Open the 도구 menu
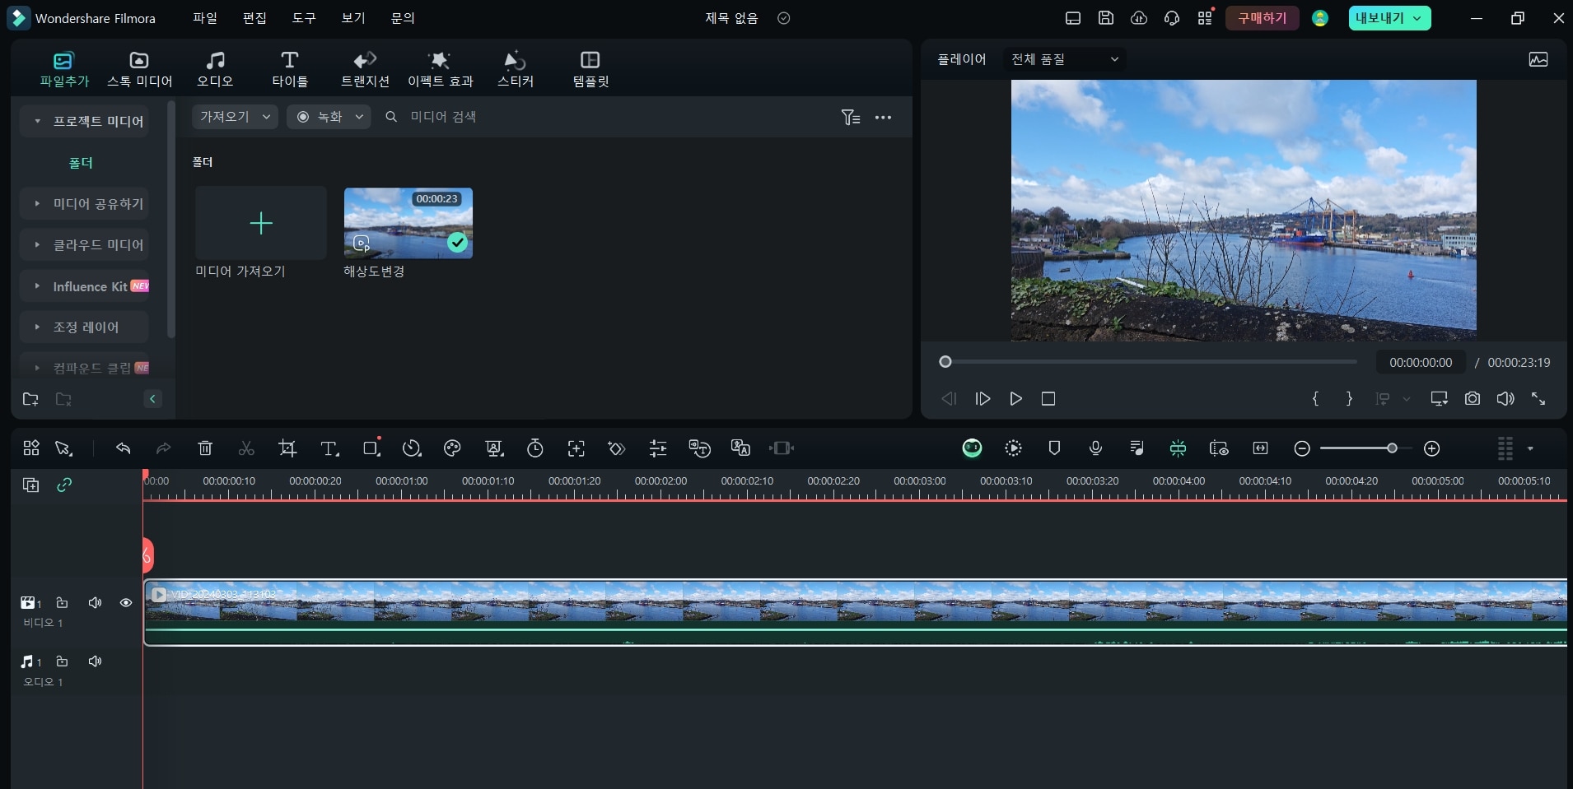The image size is (1573, 789). click(304, 18)
